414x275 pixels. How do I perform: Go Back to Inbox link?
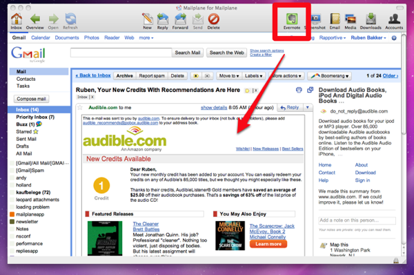[x=93, y=75]
